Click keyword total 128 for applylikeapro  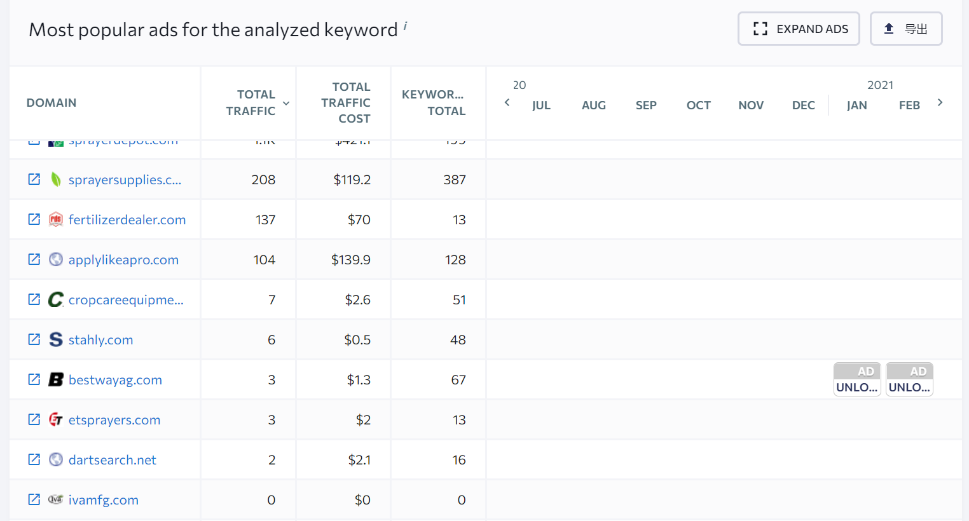455,260
